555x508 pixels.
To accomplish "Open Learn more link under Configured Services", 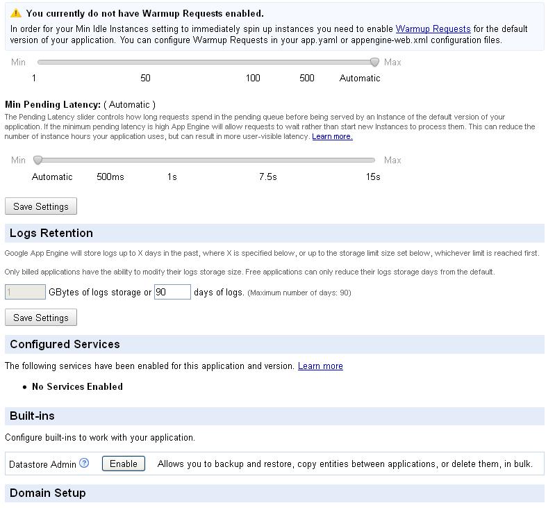I will [320, 366].
